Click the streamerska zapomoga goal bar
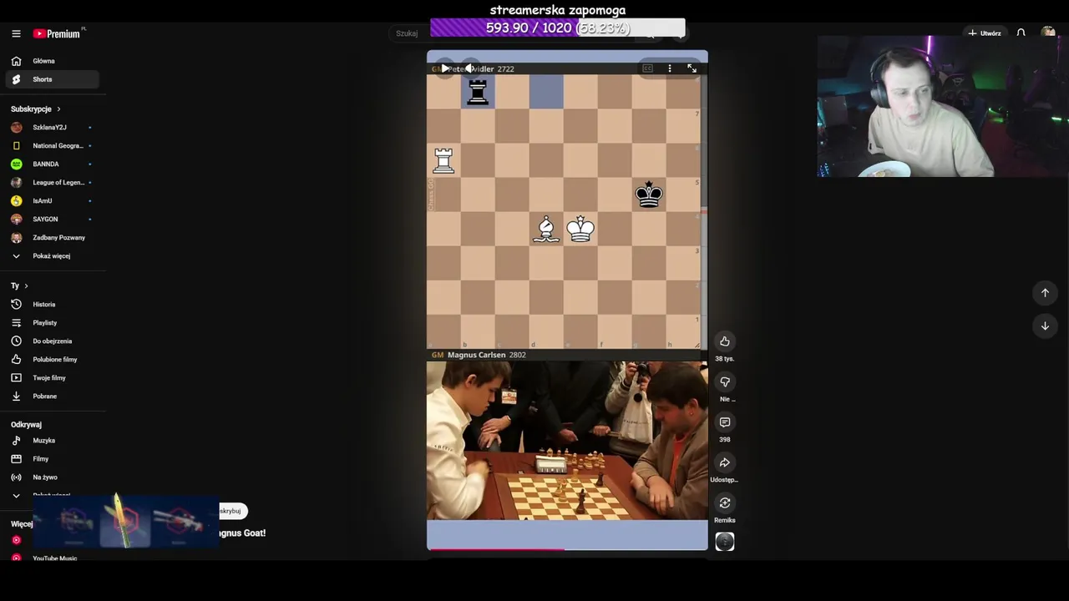The width and height of the screenshot is (1069, 601). [557, 28]
